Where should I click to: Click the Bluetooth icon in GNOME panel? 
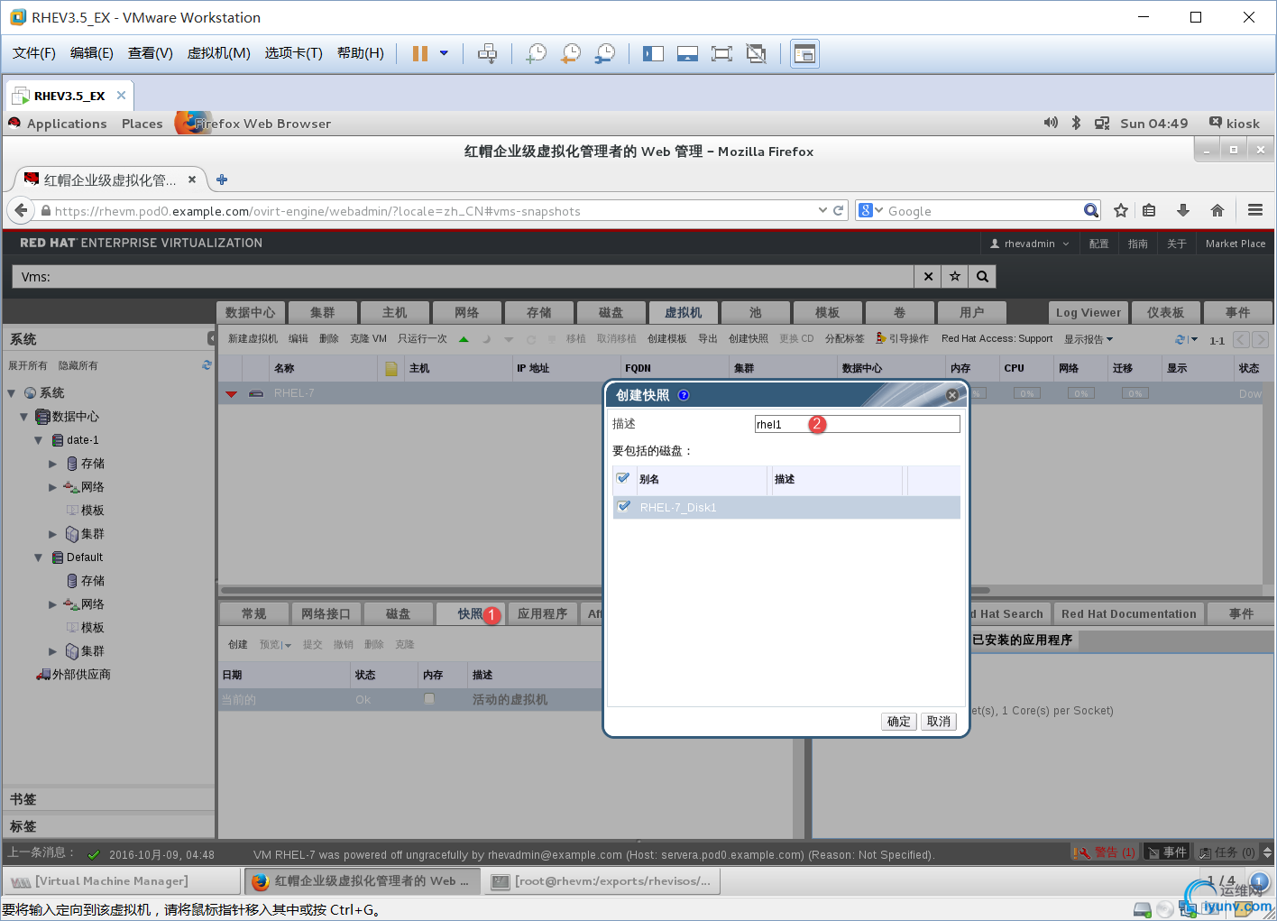pyautogui.click(x=1076, y=123)
